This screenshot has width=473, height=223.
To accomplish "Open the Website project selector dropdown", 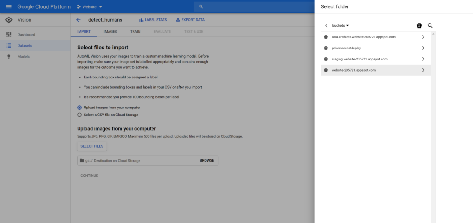I will (x=90, y=6).
